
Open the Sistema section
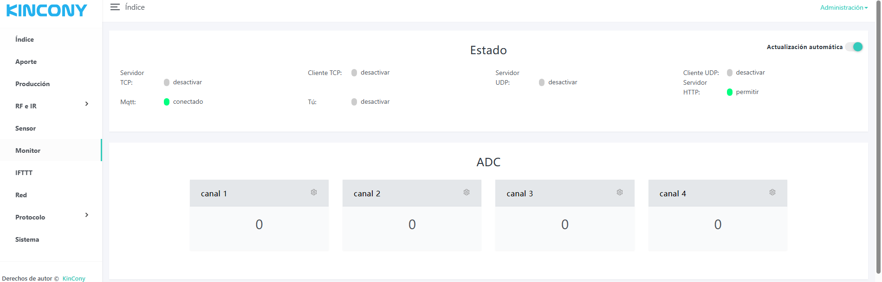pos(27,239)
